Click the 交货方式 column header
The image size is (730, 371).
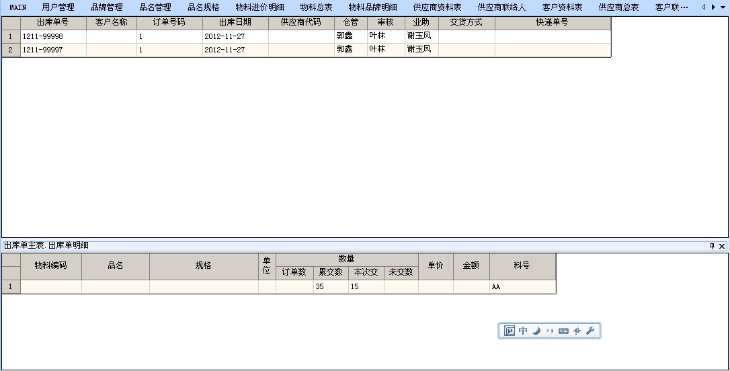pyautogui.click(x=467, y=22)
